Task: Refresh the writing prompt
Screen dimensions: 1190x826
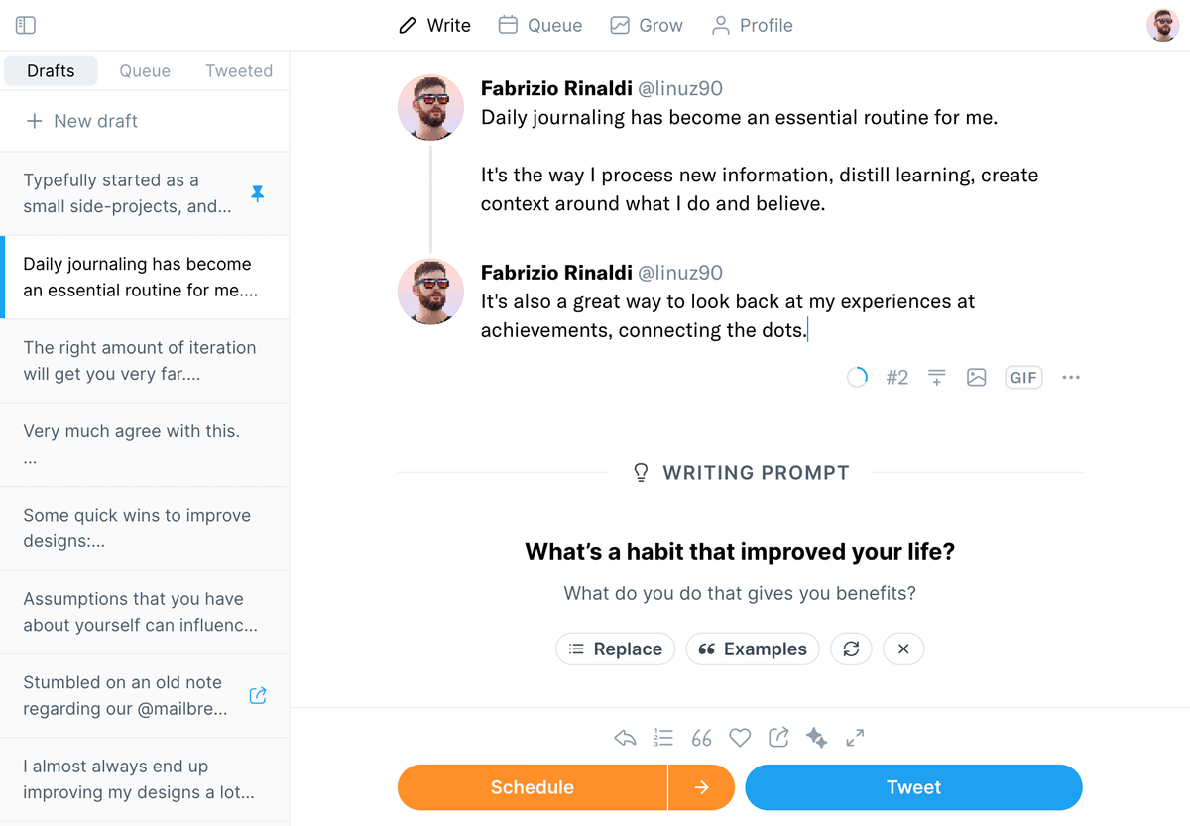Action: pos(851,649)
